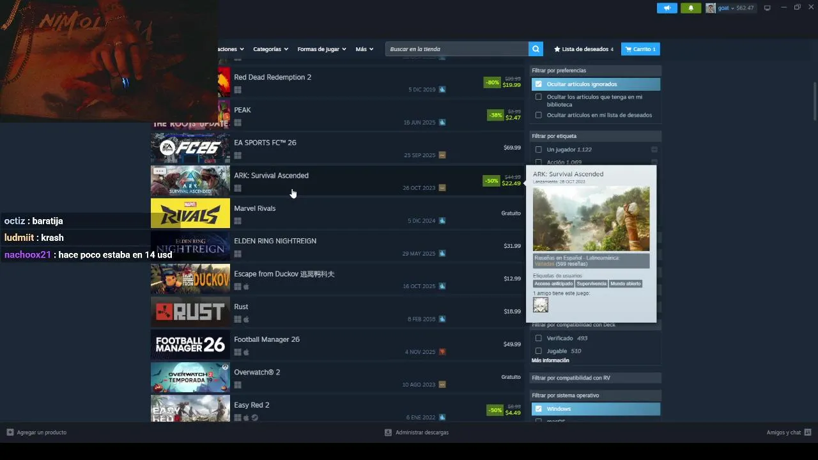Open the ELDEN RING NIGHTREIGN title
Image resolution: width=818 pixels, height=460 pixels.
click(275, 241)
